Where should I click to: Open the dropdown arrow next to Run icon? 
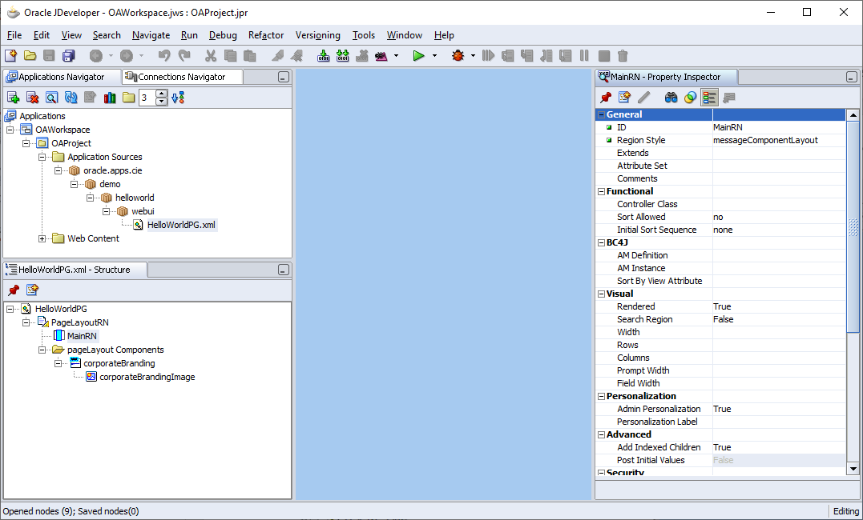tap(434, 55)
